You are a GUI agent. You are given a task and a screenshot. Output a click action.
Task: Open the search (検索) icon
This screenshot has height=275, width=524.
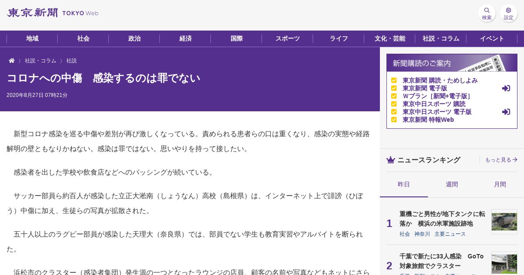tap(487, 13)
